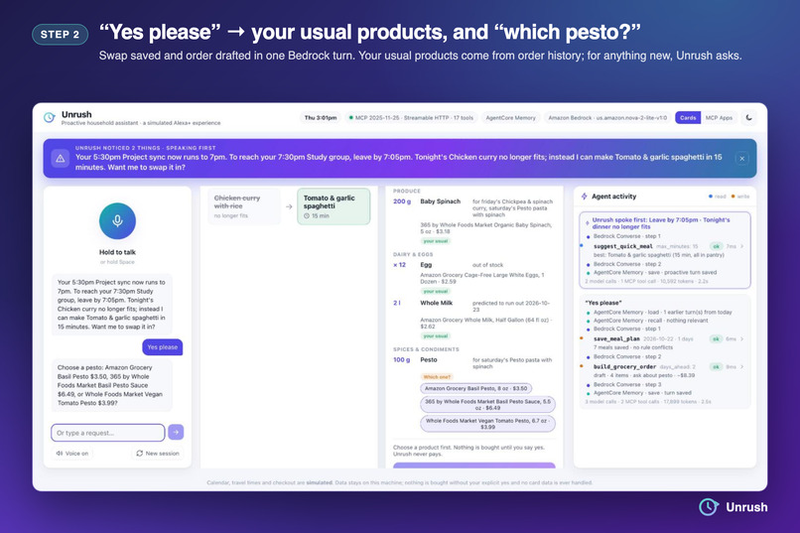Switch to the Cards view tab
Screen dimensions: 800x533
[688, 118]
